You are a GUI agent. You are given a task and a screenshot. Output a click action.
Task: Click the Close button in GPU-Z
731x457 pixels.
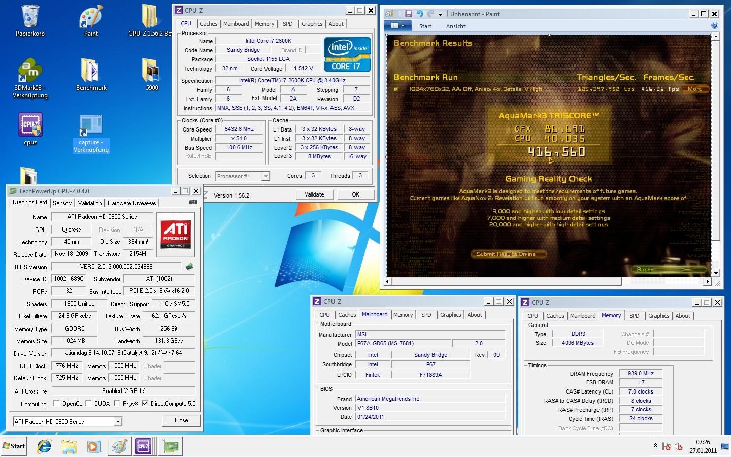click(181, 420)
